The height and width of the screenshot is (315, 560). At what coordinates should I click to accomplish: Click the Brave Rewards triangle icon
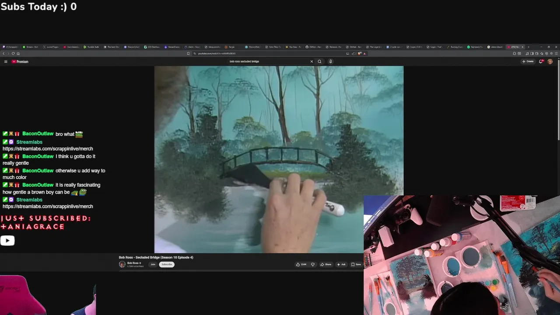coord(364,53)
